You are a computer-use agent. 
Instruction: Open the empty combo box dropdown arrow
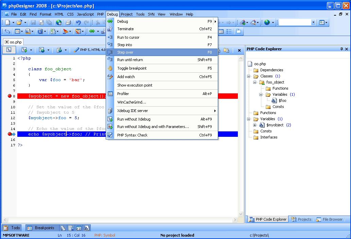pyautogui.click(x=313, y=22)
